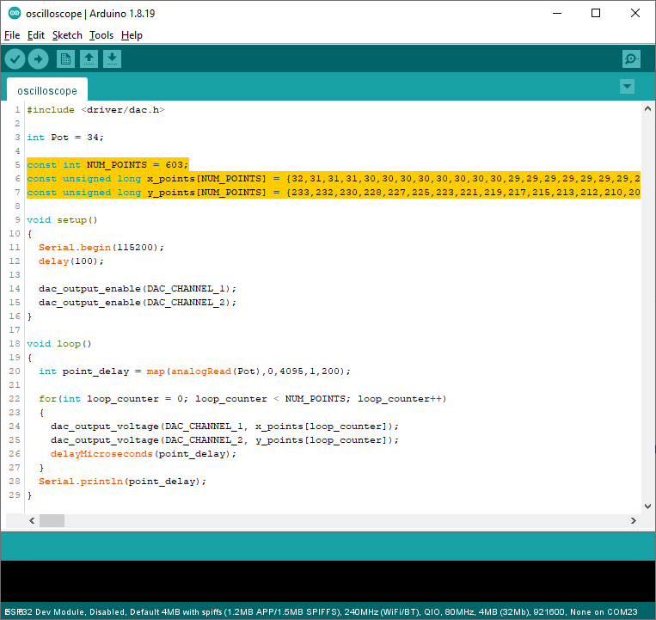The height and width of the screenshot is (620, 656).
Task: Click the y_points array declaration line
Action: 334,193
